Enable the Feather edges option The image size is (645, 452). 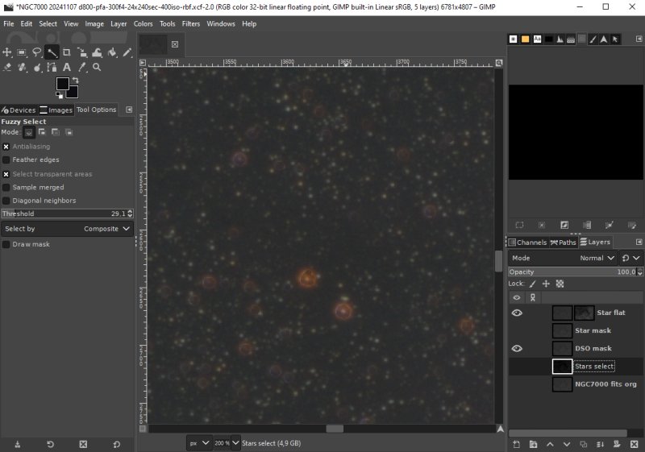coord(6,160)
